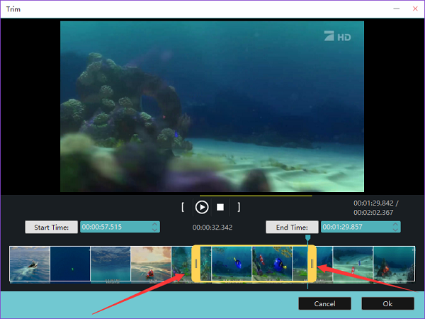Decrease End Time with down arrow
Screen dimensions: 425x319
[395, 230]
